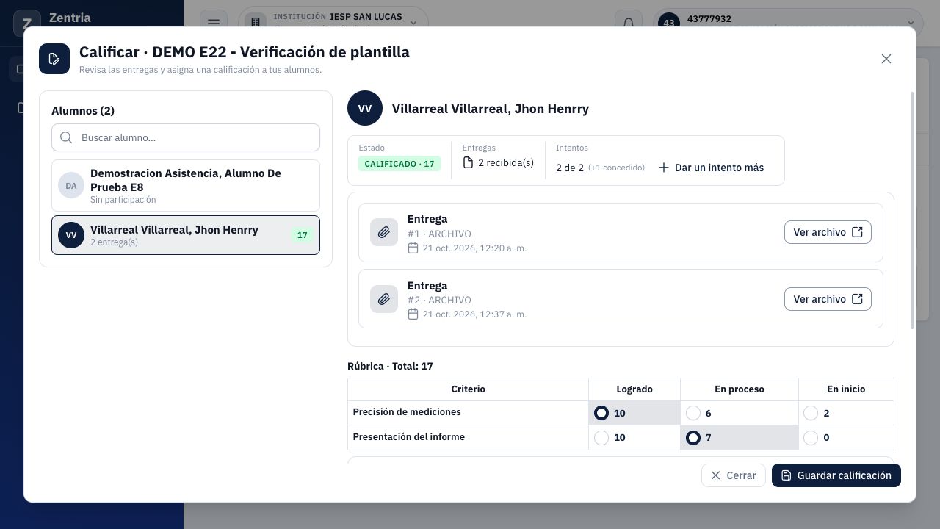Viewport: 940px width, 529px height.
Task: Click the large VV avatar in student header
Action: (365, 109)
